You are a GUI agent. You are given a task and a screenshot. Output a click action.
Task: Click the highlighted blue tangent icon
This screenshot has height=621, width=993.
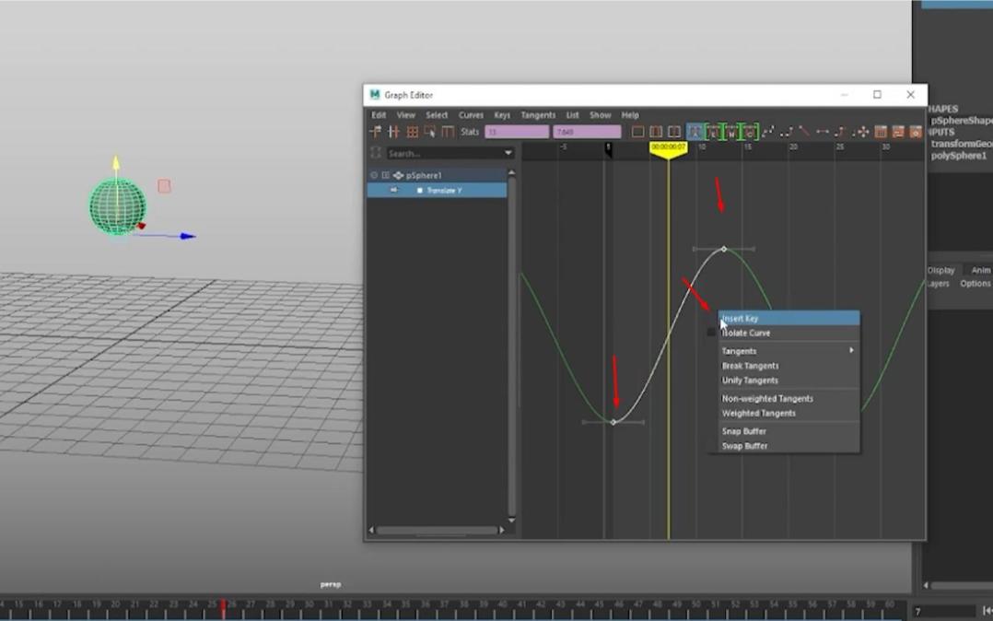coord(695,132)
